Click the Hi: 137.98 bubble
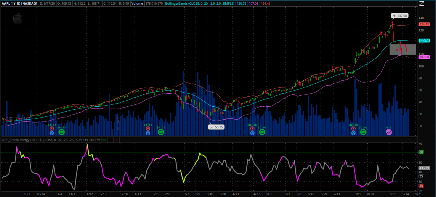Viewport: 436px width, 197px height. click(x=400, y=16)
